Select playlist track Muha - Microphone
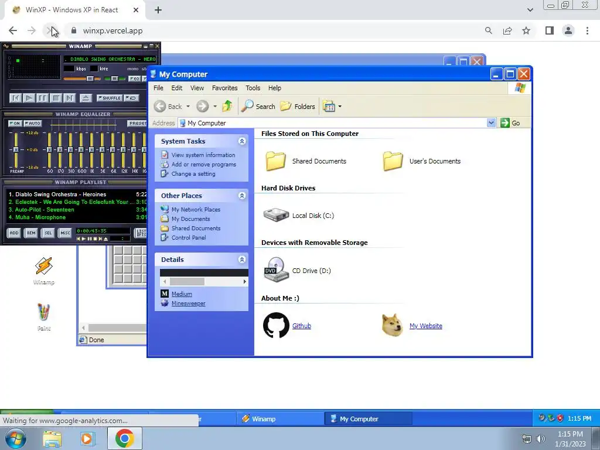The width and height of the screenshot is (600, 450). [x=77, y=217]
